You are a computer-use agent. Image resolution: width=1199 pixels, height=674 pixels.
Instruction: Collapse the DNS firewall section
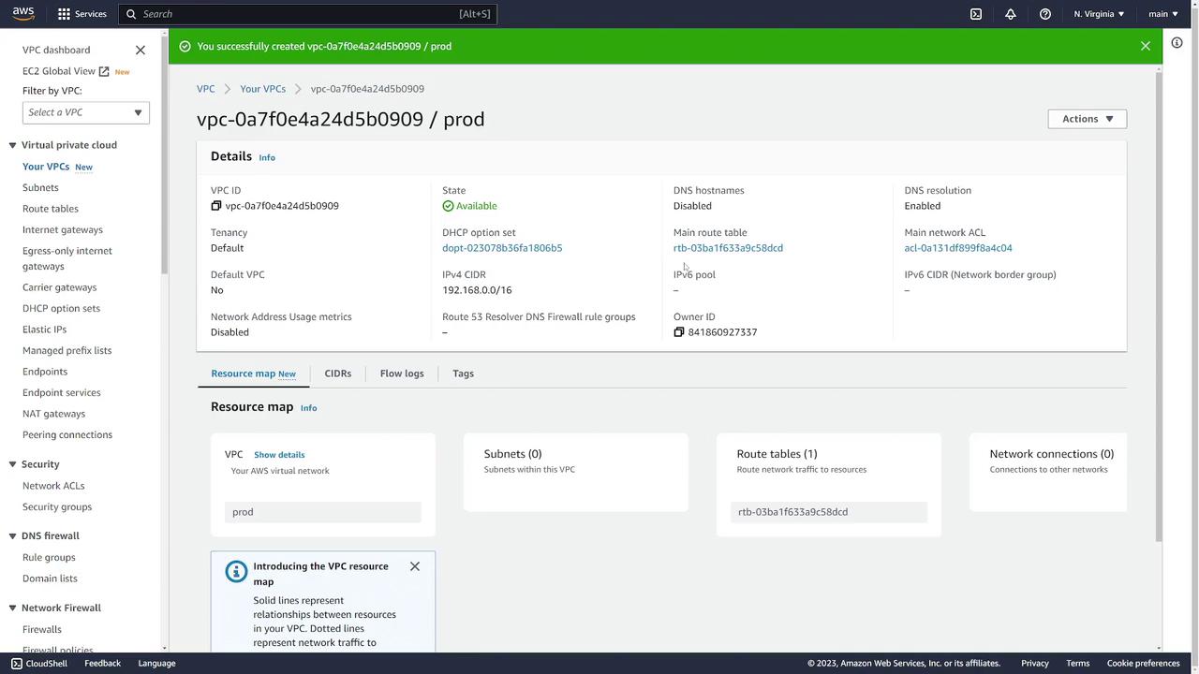13,536
